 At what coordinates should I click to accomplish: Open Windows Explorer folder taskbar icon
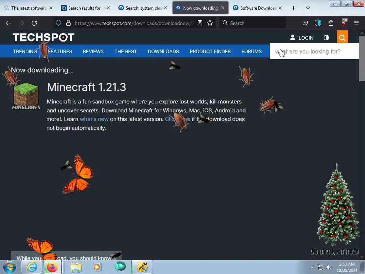pos(76,267)
